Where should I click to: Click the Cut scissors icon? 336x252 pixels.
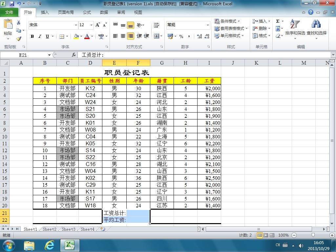pyautogui.click(x=19, y=22)
